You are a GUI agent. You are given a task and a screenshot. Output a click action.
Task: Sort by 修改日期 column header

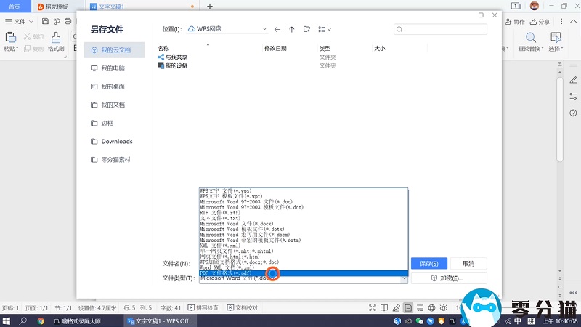click(275, 48)
